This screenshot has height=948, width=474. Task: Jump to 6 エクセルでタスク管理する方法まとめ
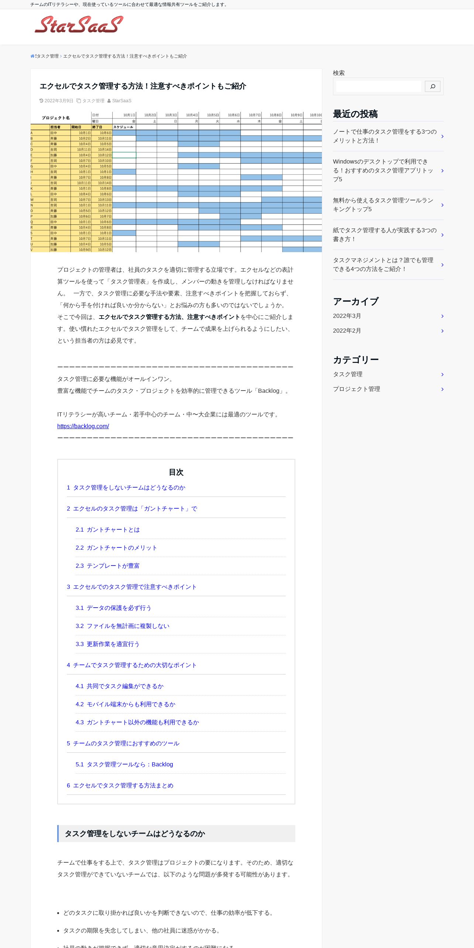120,786
